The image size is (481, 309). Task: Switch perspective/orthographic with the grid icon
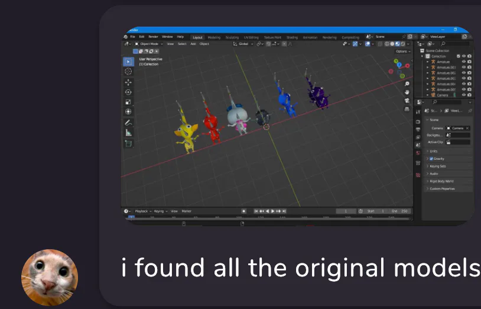coord(407,109)
